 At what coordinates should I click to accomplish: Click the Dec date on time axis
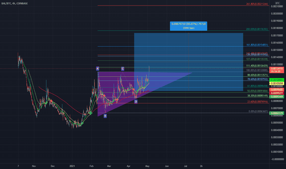[52, 166]
